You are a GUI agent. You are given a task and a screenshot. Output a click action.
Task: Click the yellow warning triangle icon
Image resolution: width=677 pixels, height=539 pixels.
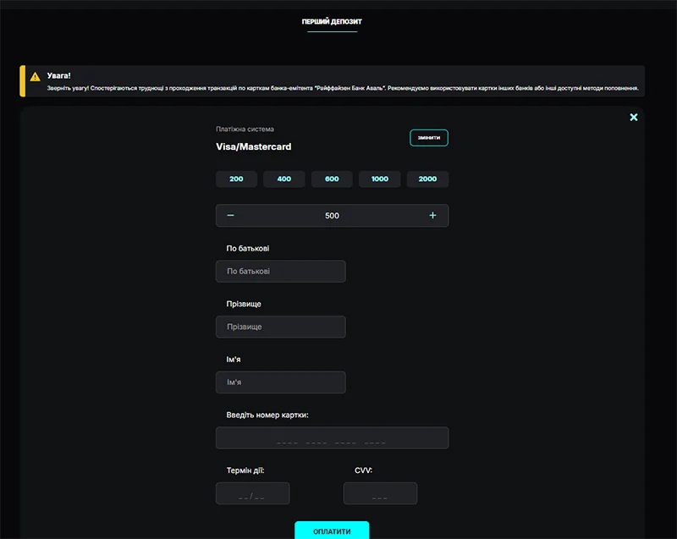pyautogui.click(x=35, y=77)
